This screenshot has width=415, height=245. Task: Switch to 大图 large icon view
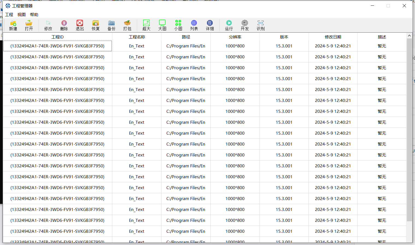click(x=162, y=25)
